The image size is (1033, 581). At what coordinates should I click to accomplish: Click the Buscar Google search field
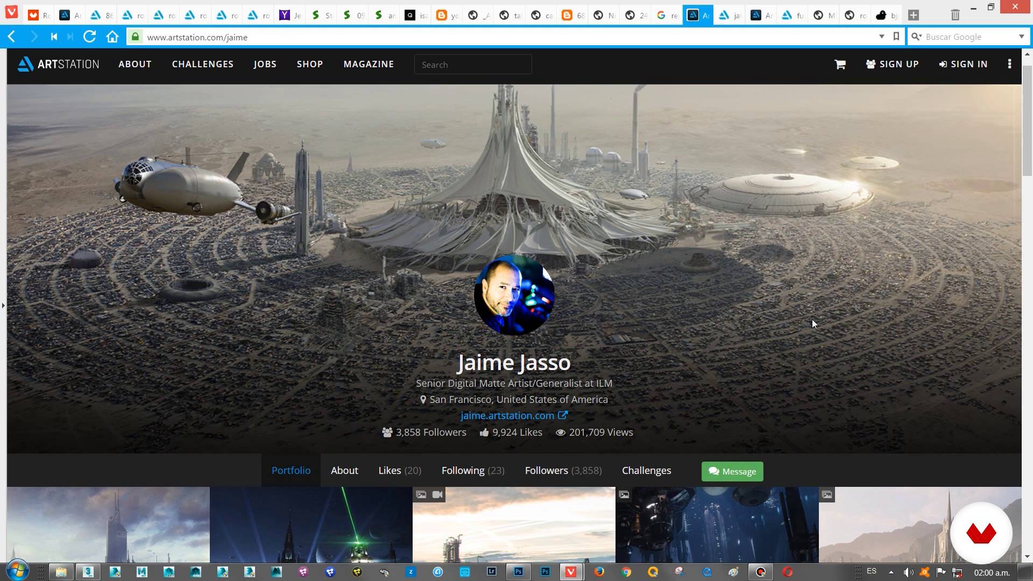pos(970,37)
